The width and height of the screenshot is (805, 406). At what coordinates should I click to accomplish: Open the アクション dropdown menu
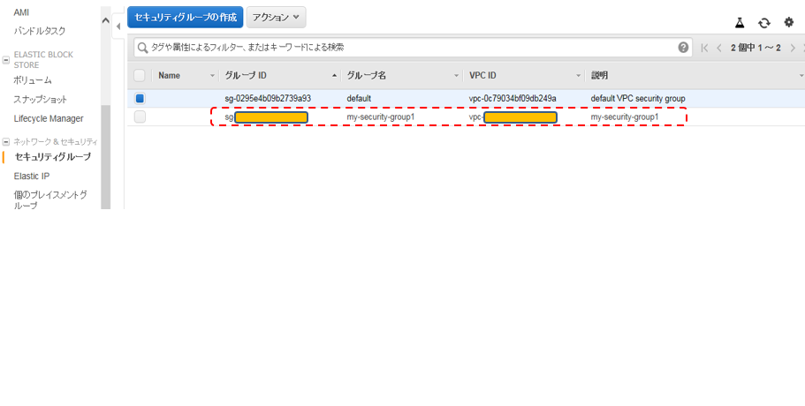[277, 18]
